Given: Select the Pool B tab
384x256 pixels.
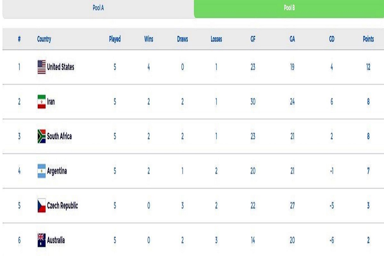Looking at the screenshot, I should [289, 8].
